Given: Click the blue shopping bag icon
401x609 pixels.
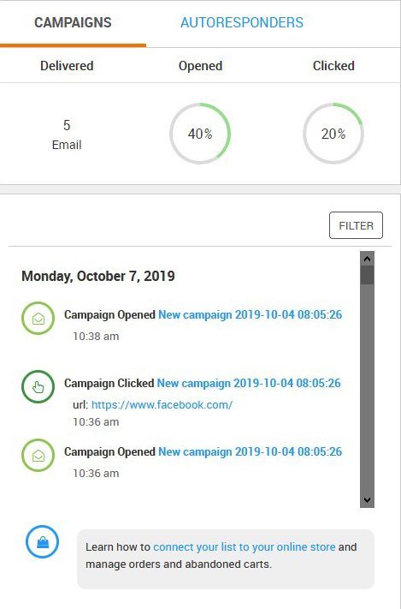Looking at the screenshot, I should pos(42,542).
